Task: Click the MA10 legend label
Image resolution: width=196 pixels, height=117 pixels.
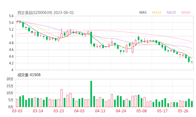Action: click(x=157, y=12)
